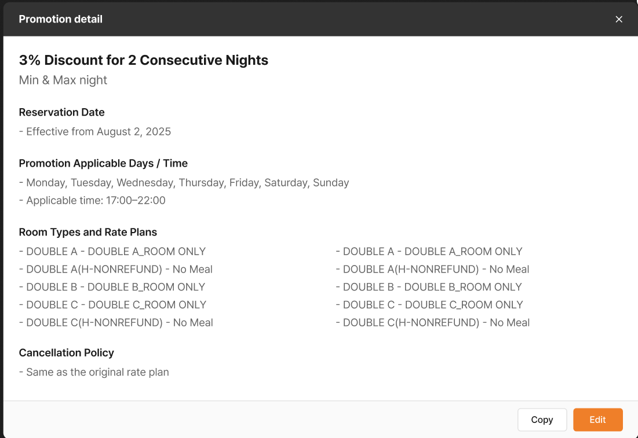Click the Min & Max night subtitle
The image size is (638, 438).
click(63, 80)
